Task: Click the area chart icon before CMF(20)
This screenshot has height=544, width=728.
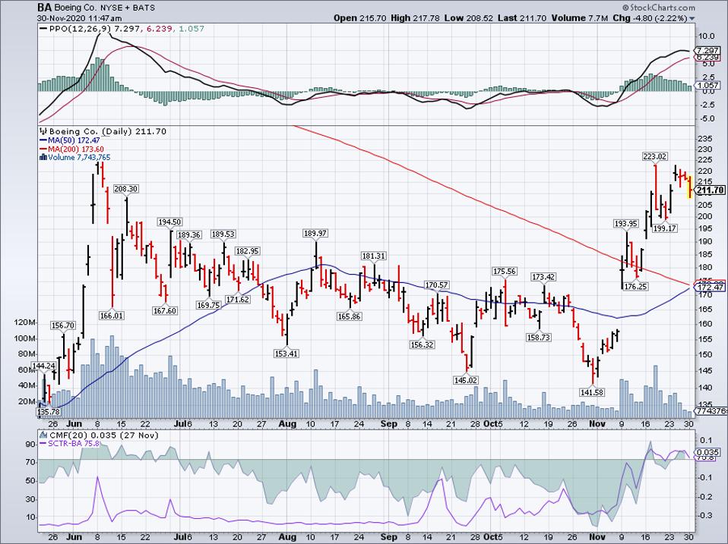Action: point(43,435)
